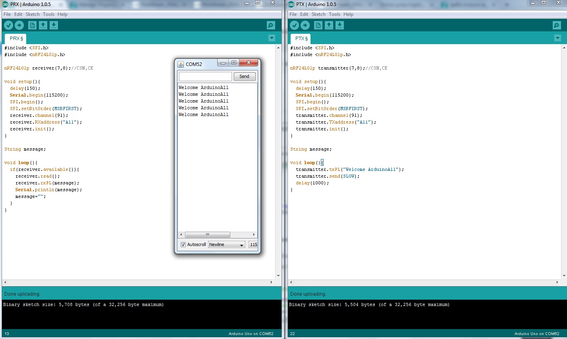Viewport: 567px width, 339px height.
Task: Click 'Arduino Uno on COM52' in PTX status bar
Action: pyautogui.click(x=537, y=334)
